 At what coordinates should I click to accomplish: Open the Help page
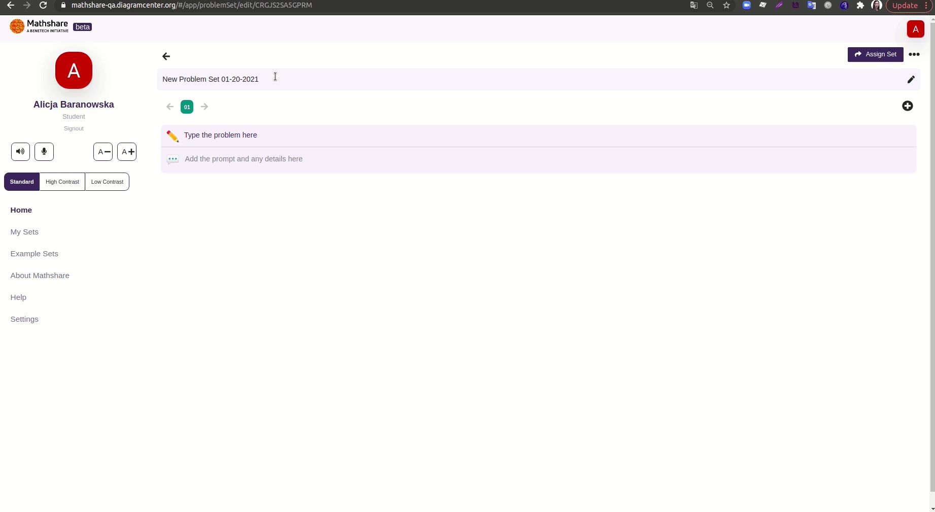[18, 297]
